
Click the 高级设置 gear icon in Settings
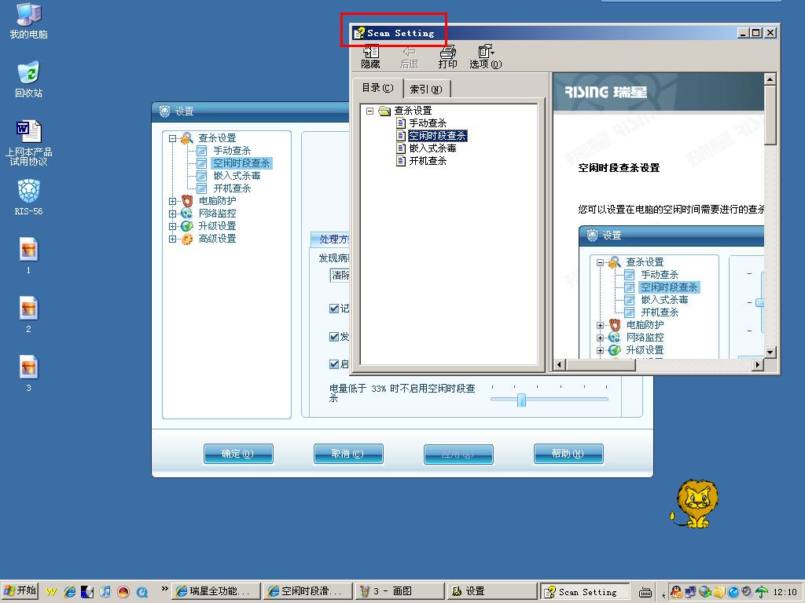(187, 239)
